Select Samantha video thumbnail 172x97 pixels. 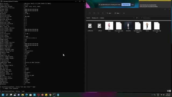click(128, 27)
